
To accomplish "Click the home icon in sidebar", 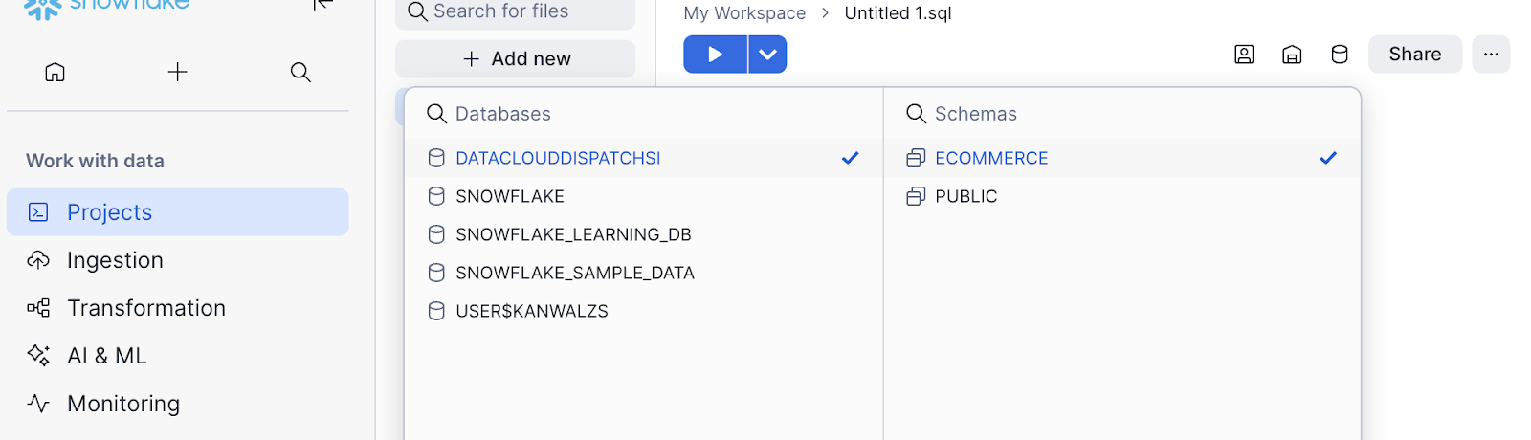I will pos(55,72).
